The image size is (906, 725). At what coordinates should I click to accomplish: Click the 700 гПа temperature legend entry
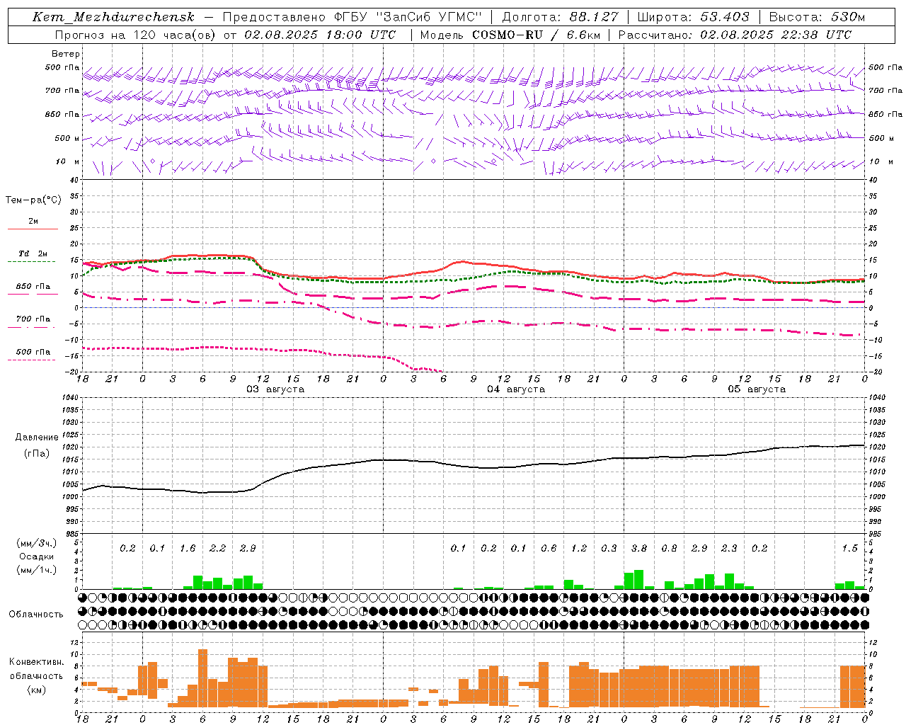(x=33, y=319)
